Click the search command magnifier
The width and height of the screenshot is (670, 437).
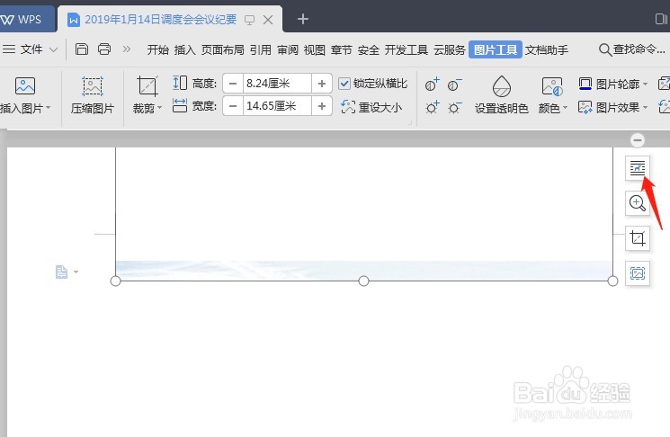click(x=604, y=50)
